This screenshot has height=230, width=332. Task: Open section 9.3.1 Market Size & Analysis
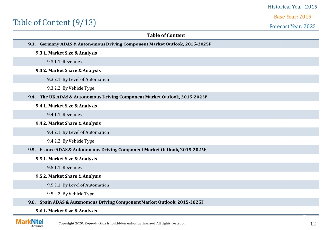pyautogui.click(x=166, y=53)
